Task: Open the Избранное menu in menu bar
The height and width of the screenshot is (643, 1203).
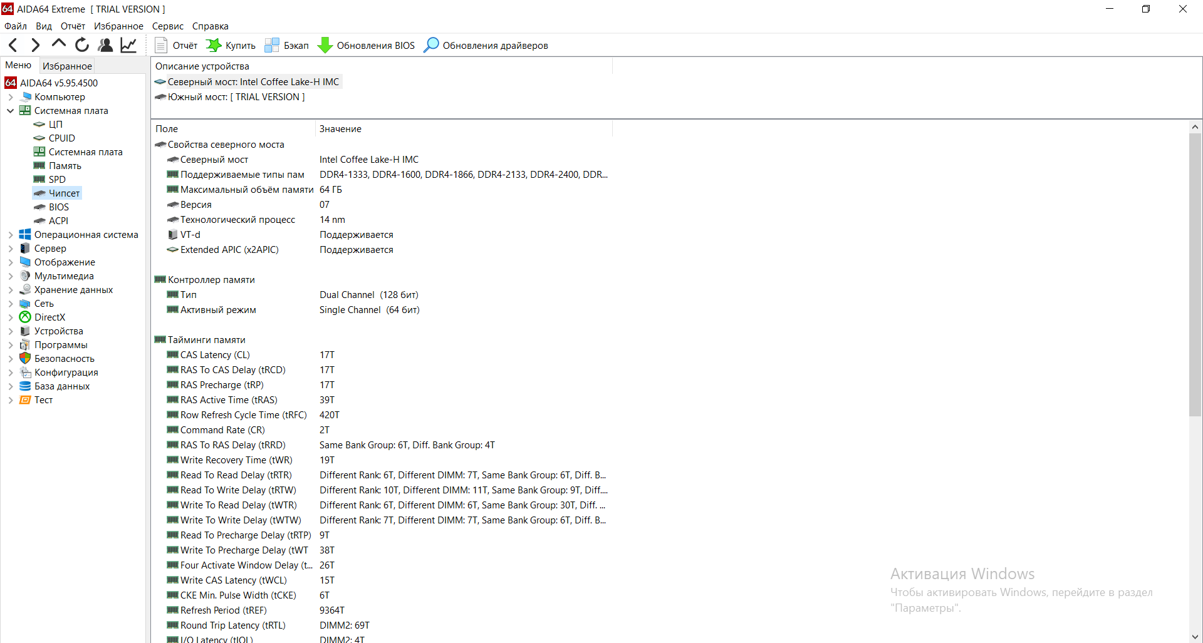Action: 118,26
